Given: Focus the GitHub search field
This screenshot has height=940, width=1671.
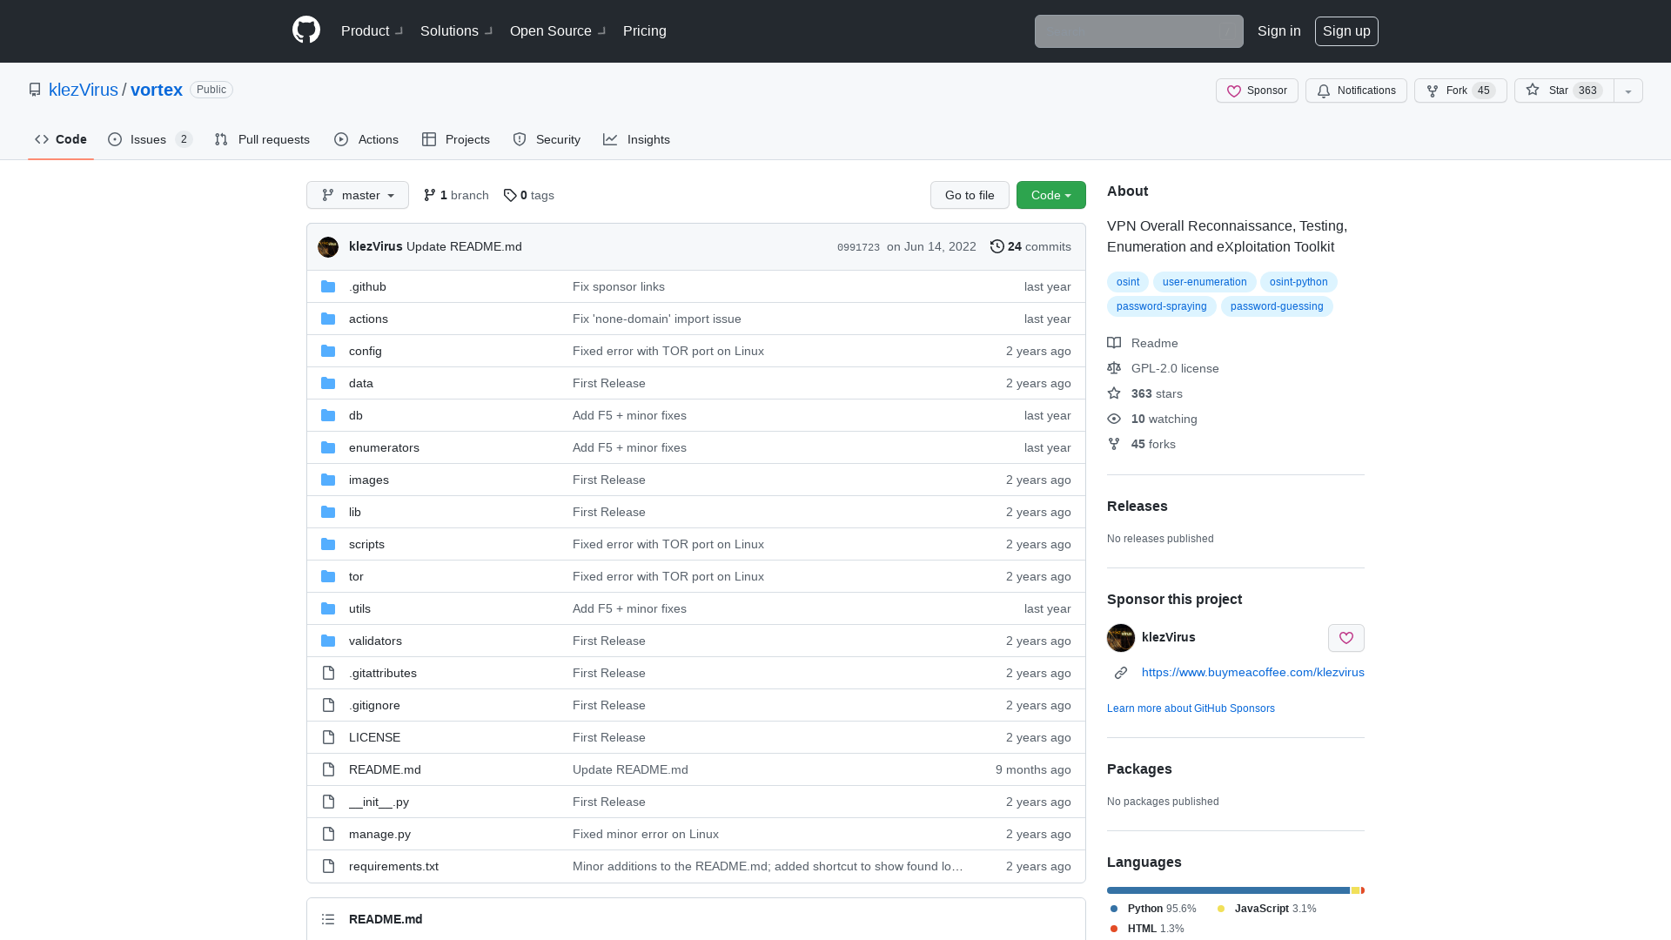Looking at the screenshot, I should coord(1138,31).
